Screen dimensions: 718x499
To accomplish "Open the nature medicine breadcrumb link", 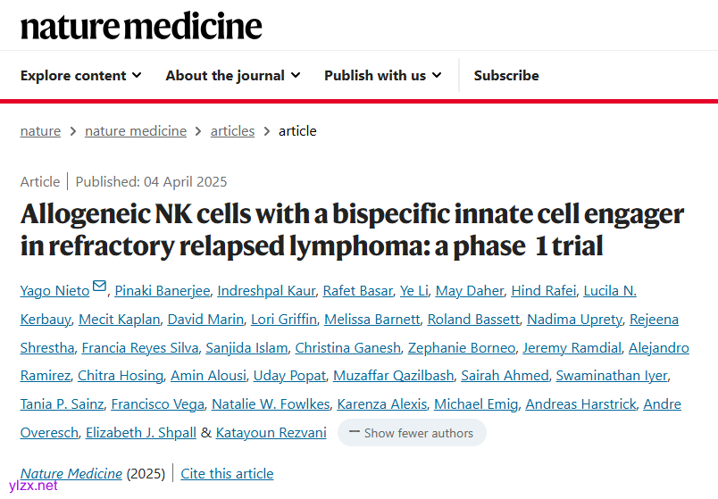I will point(136,131).
